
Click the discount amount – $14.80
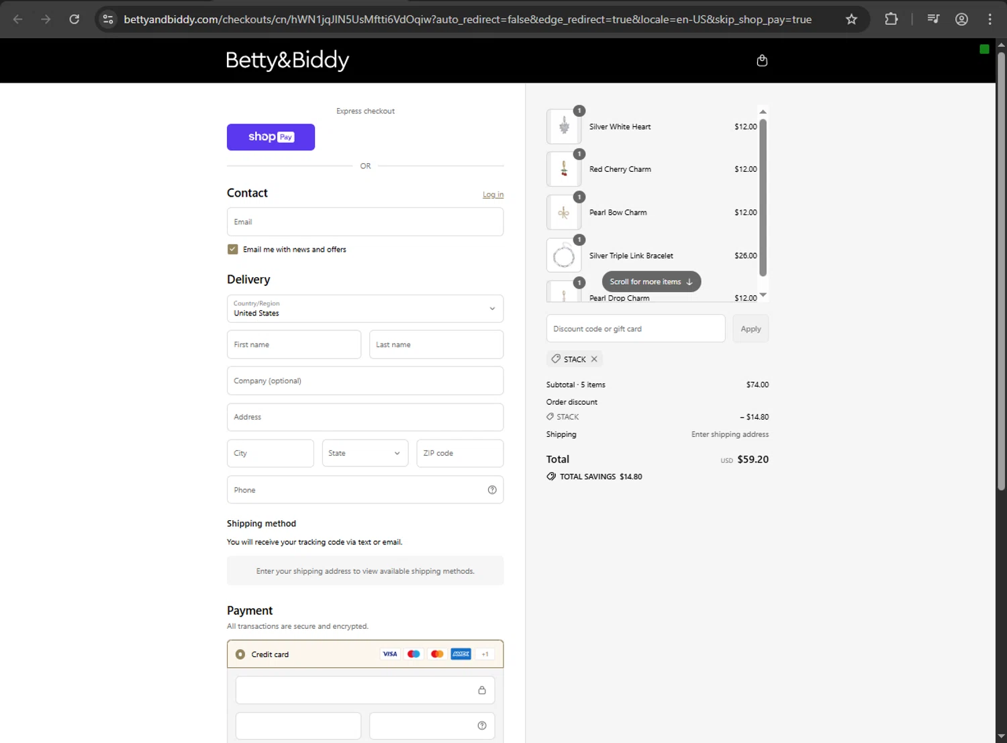(x=754, y=417)
